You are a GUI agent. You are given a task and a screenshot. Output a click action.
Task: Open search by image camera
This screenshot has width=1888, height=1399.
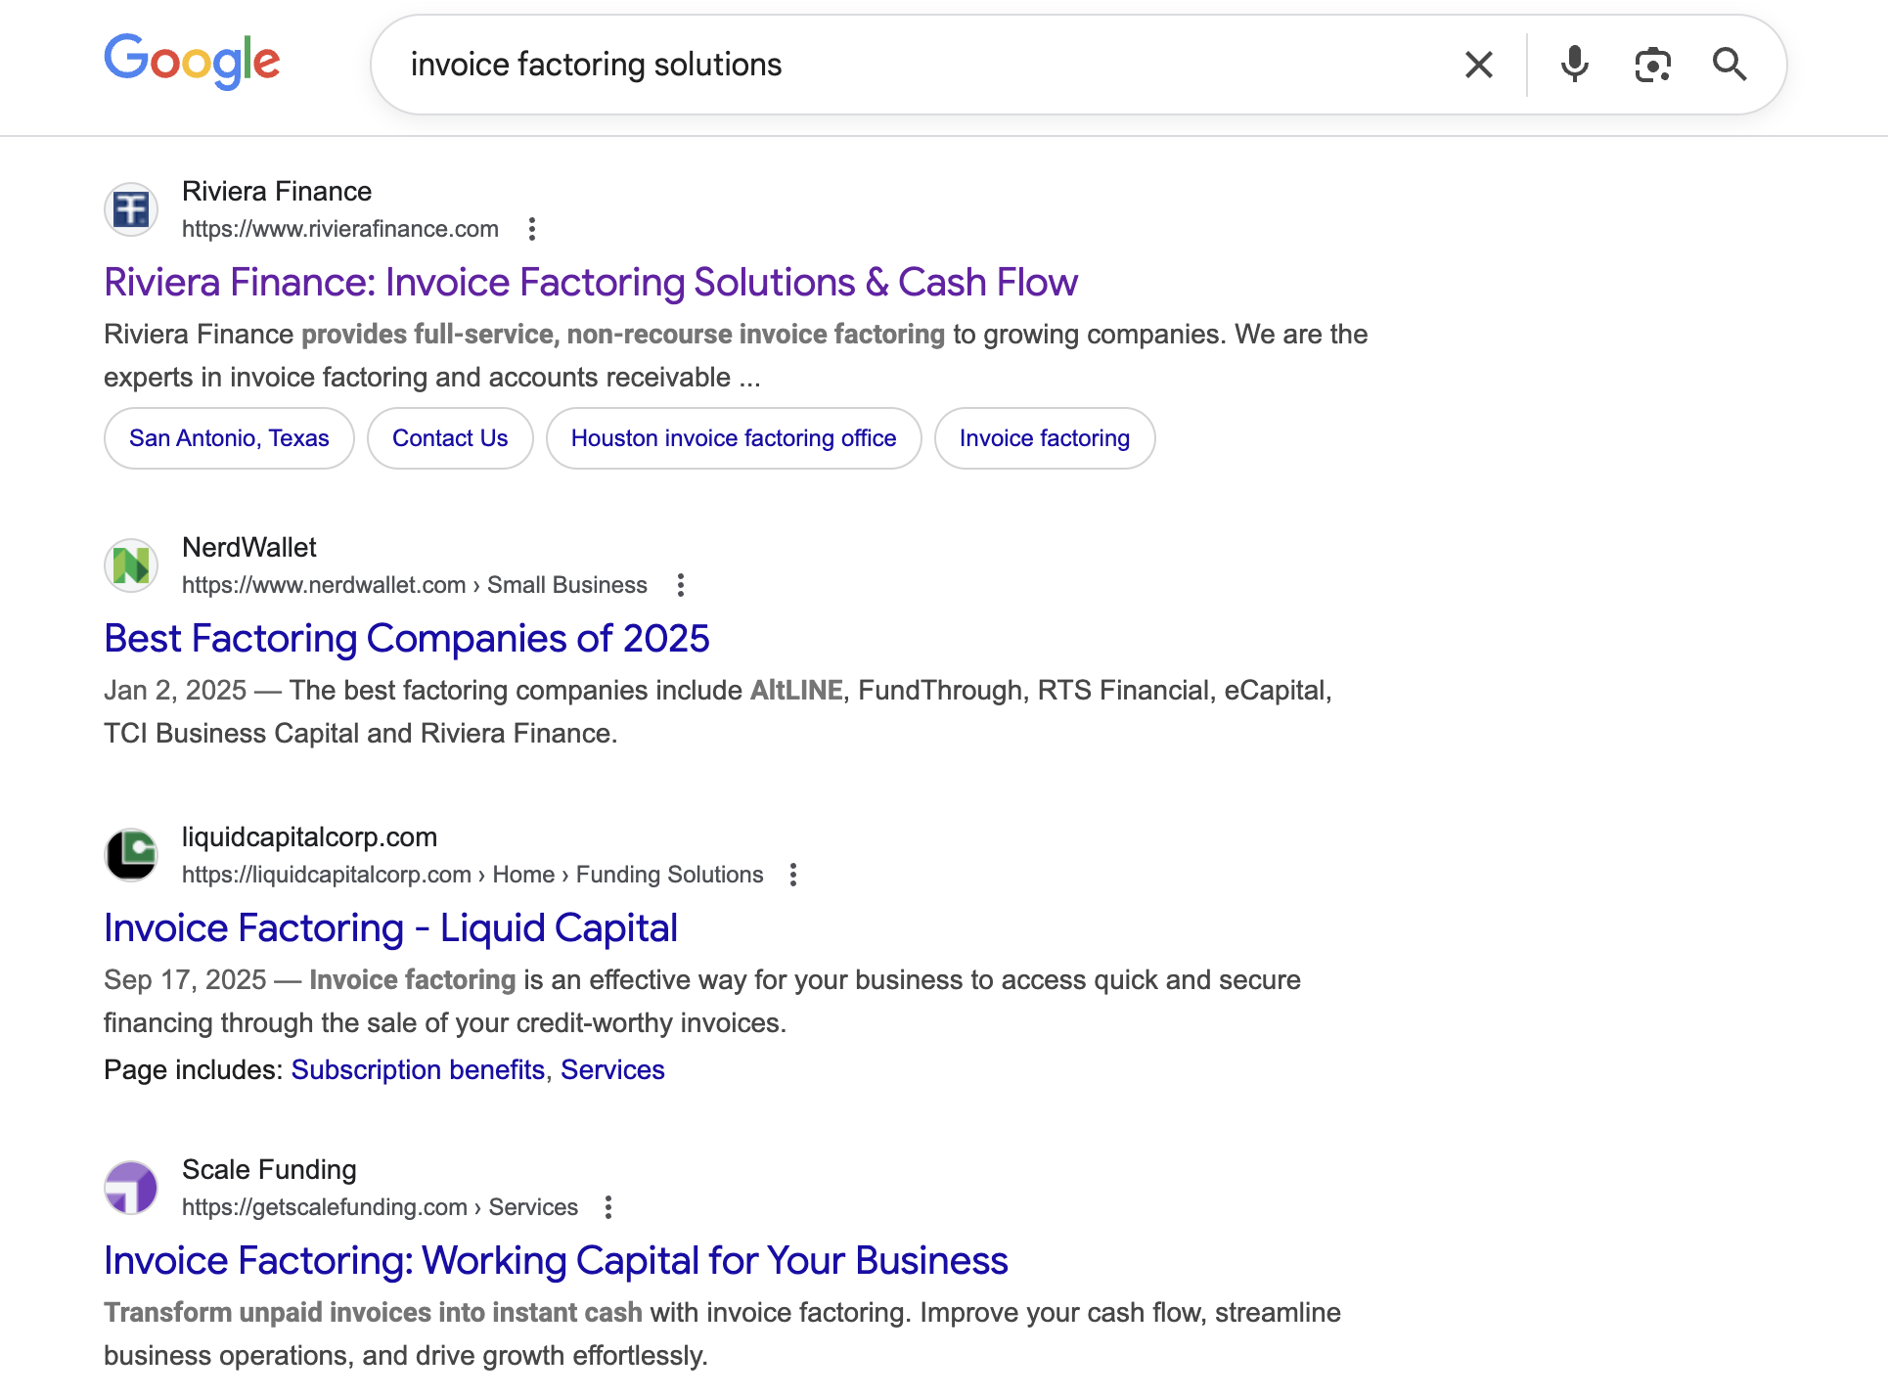pos(1652,65)
